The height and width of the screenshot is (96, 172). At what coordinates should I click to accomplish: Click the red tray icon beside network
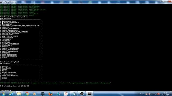[x=159, y=94]
